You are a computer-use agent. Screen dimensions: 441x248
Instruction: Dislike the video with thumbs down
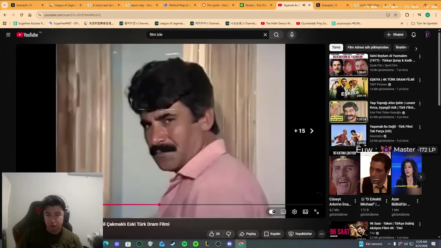[x=228, y=234]
